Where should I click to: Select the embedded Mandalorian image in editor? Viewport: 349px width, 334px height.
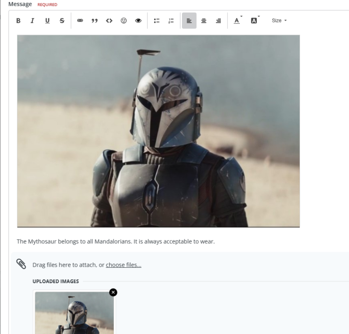(x=159, y=131)
